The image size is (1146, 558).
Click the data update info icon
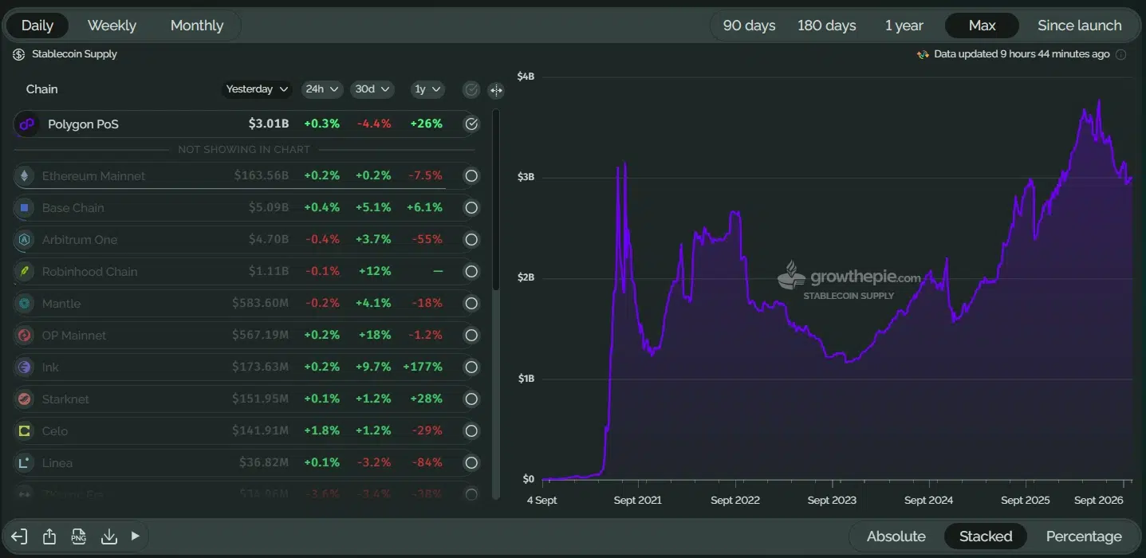(1120, 54)
